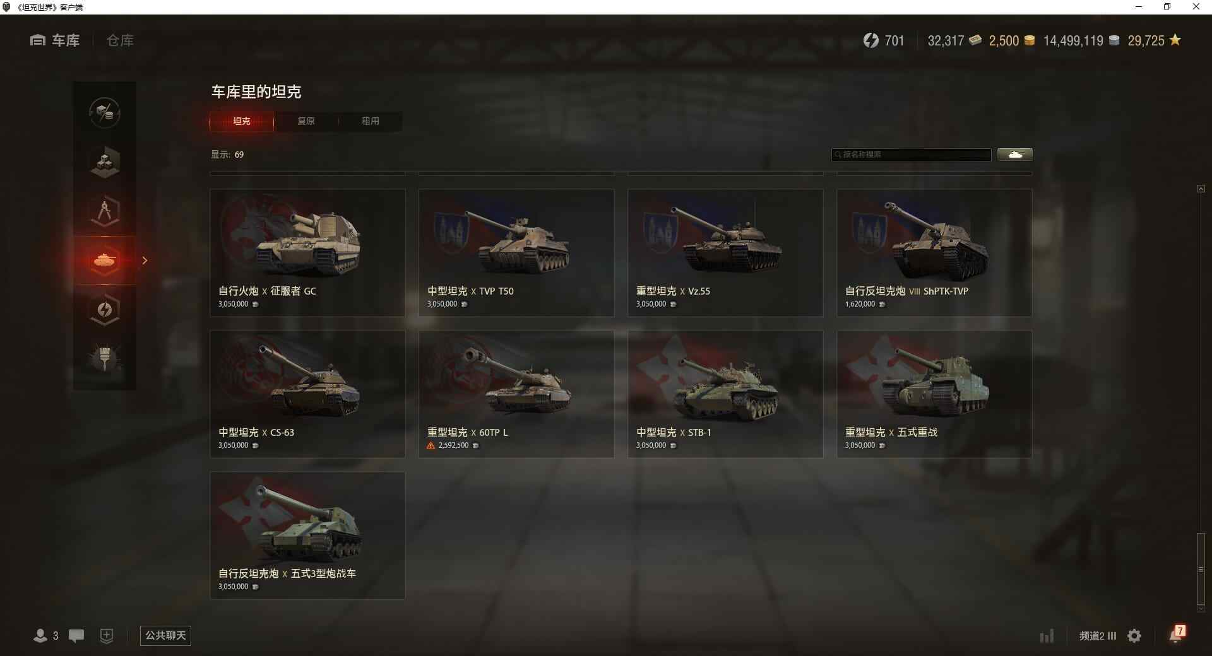Open the 公共聊天 button
1212x656 pixels.
(x=165, y=635)
